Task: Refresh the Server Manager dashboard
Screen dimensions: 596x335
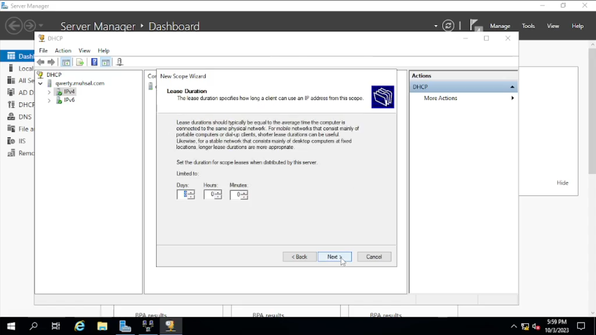Action: (x=448, y=26)
